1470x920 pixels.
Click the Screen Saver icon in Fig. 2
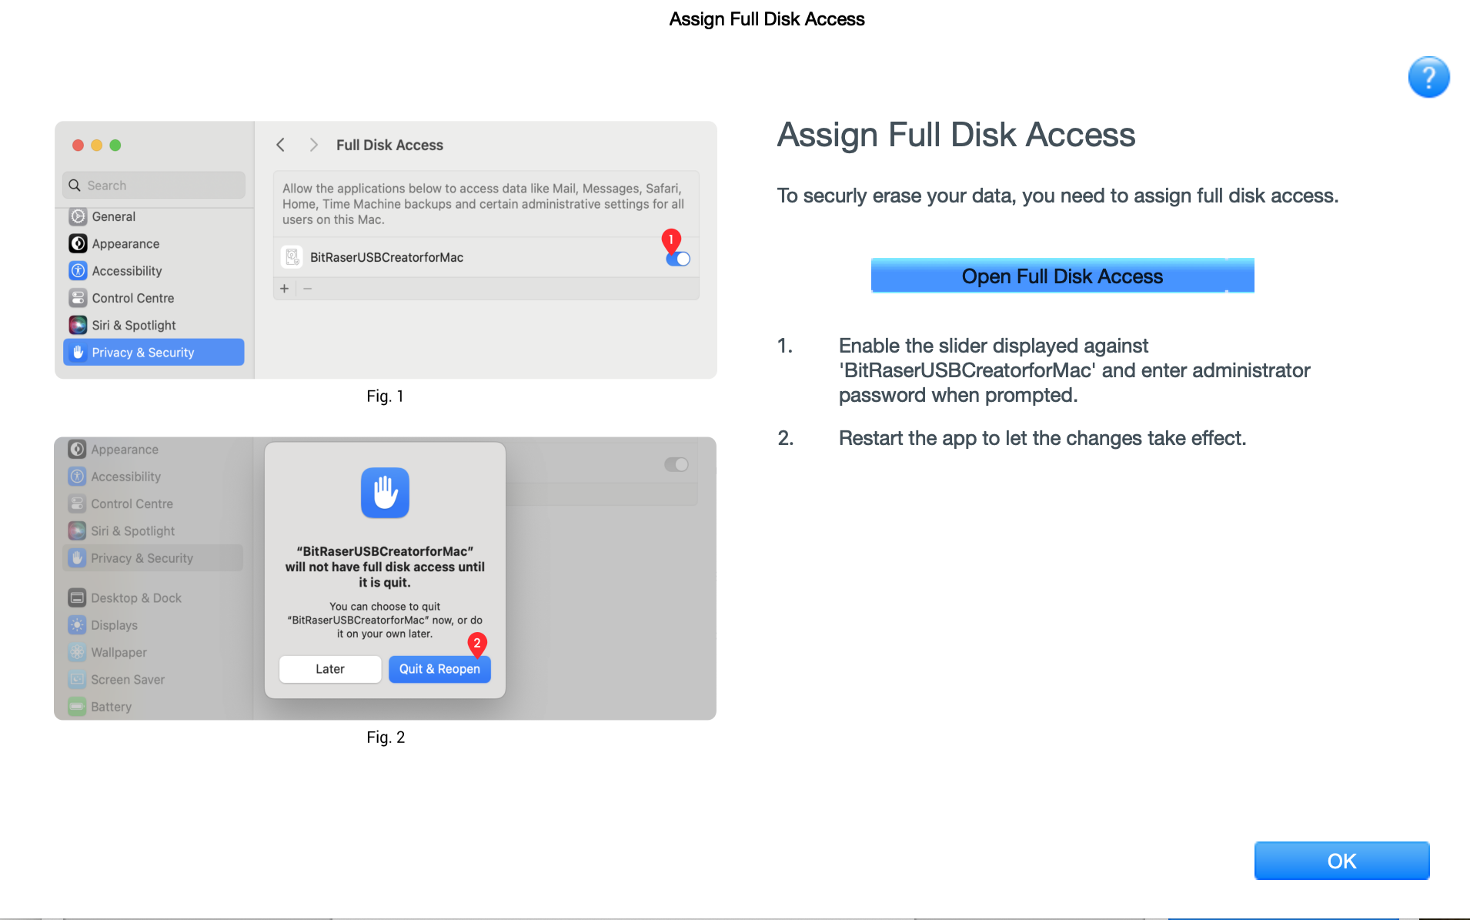(x=77, y=679)
